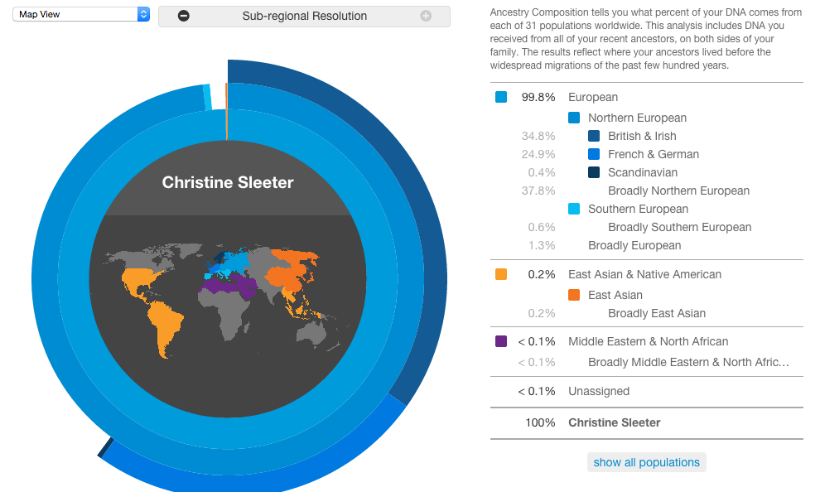Select the Broadly Northern European row
Screen dimensions: 820x492
pos(646,191)
